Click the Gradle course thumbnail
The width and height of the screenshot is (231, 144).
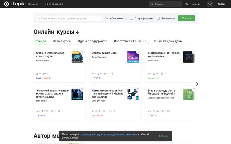[x=77, y=57]
